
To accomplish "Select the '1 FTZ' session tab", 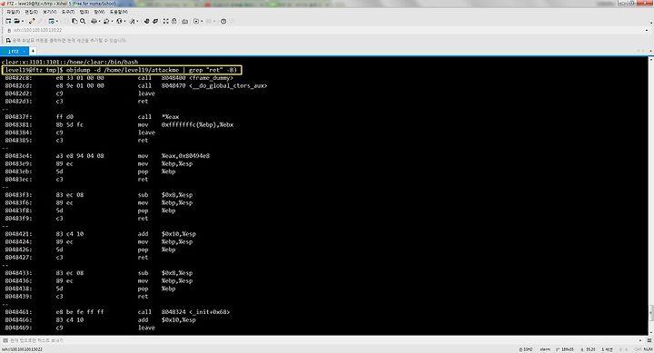I will pos(14,51).
